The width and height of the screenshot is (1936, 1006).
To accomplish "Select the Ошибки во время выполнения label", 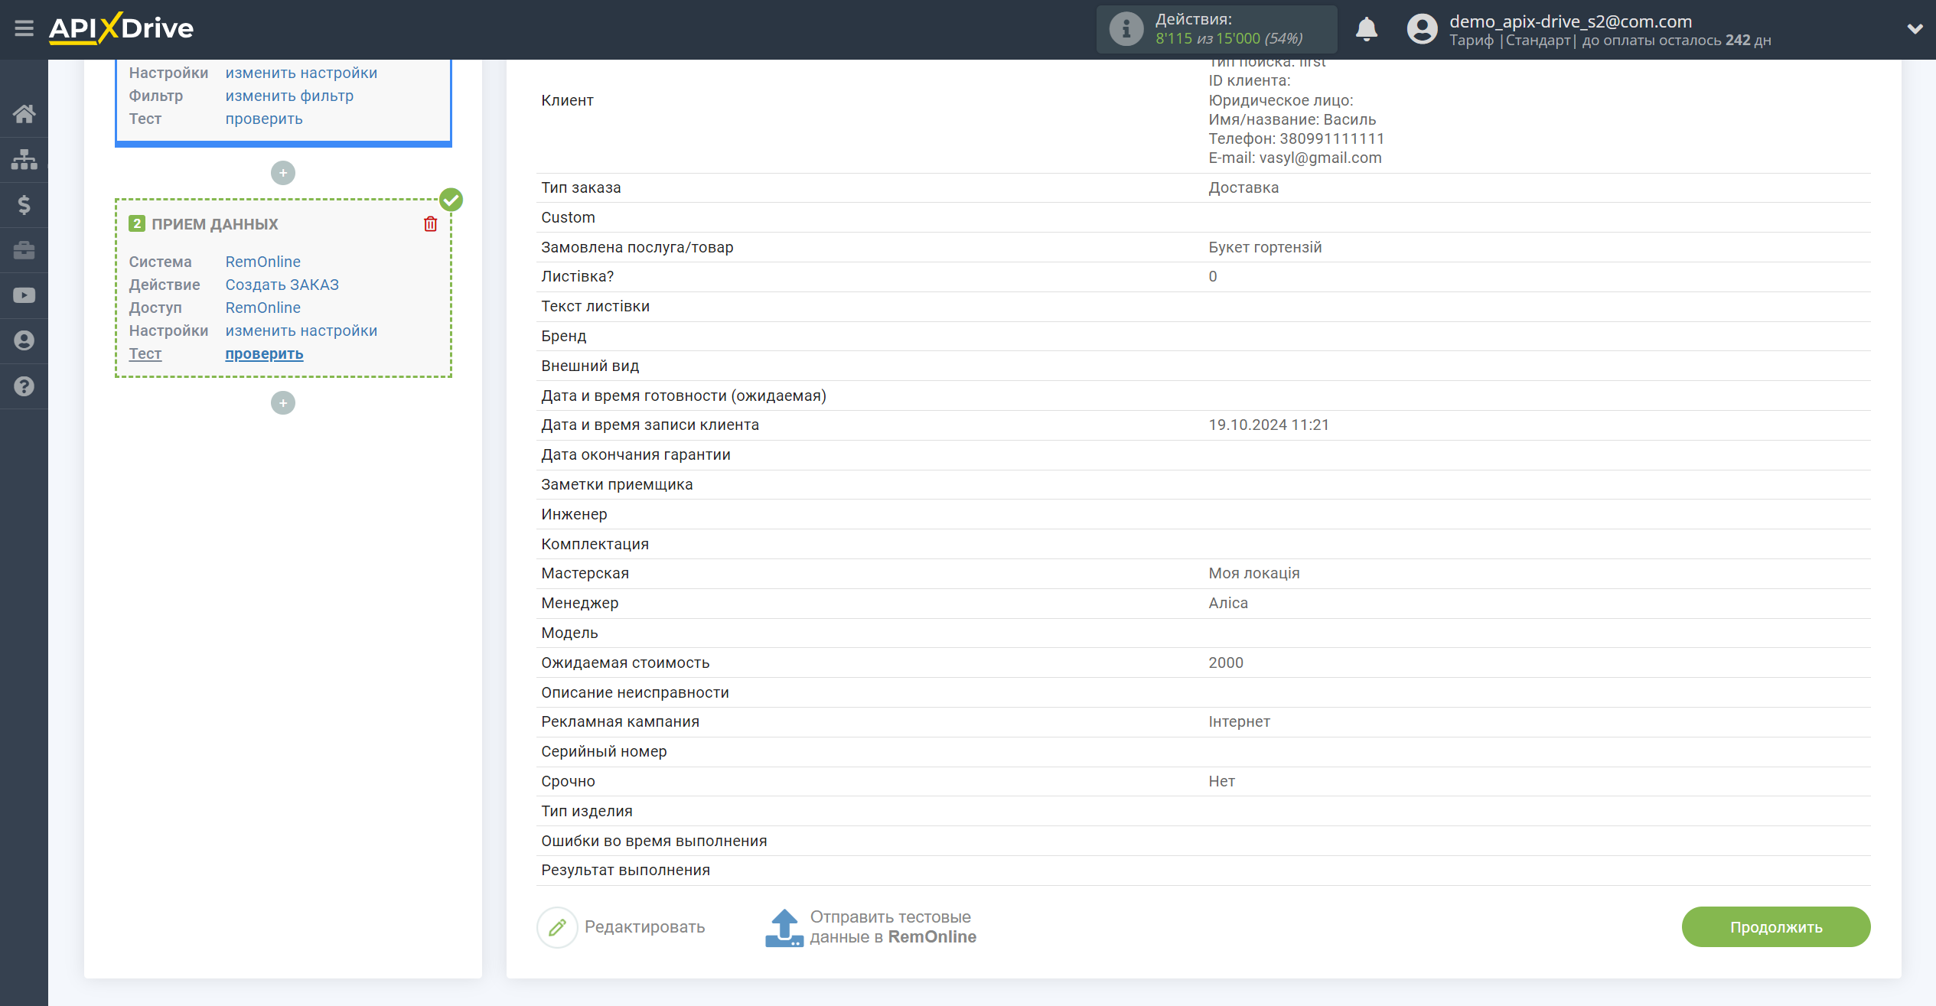I will tap(653, 841).
